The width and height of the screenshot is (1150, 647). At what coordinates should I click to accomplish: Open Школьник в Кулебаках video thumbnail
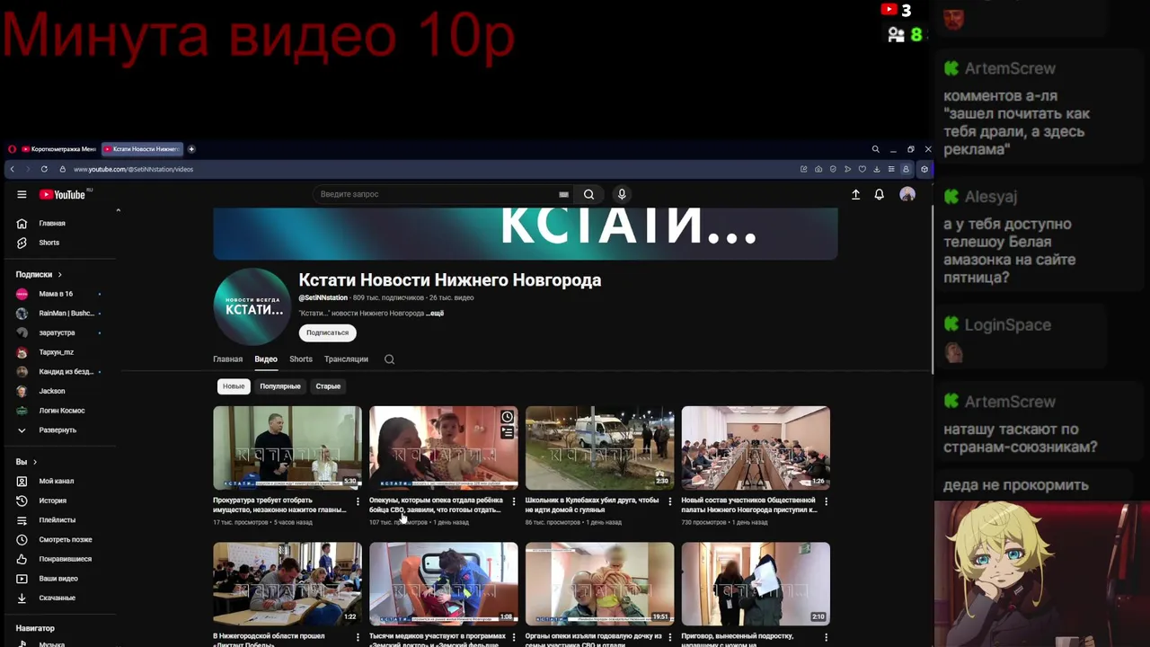[599, 448]
